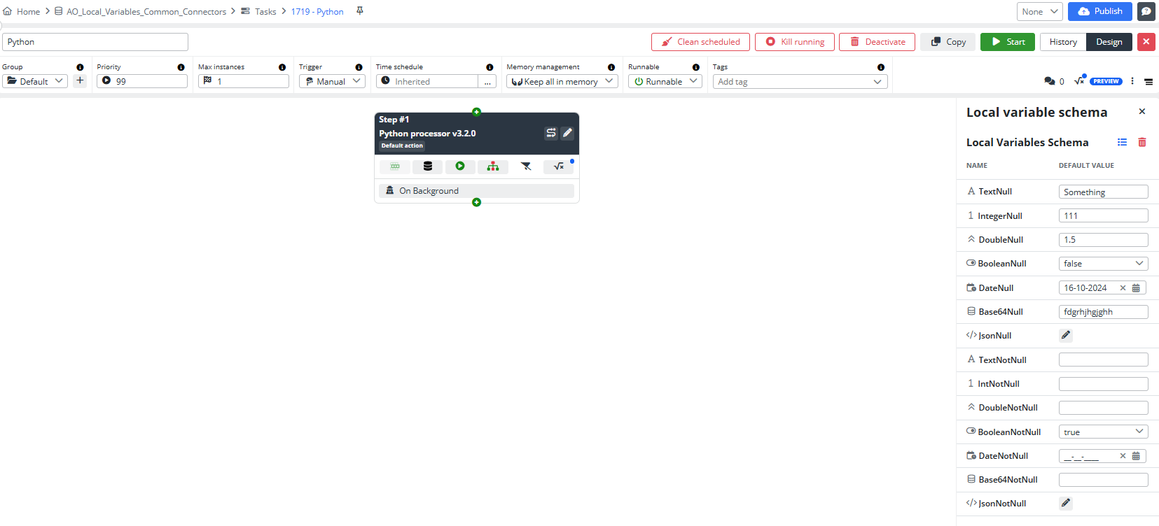Go to Tasks in the breadcrumb
Image resolution: width=1159 pixels, height=526 pixels.
click(265, 12)
